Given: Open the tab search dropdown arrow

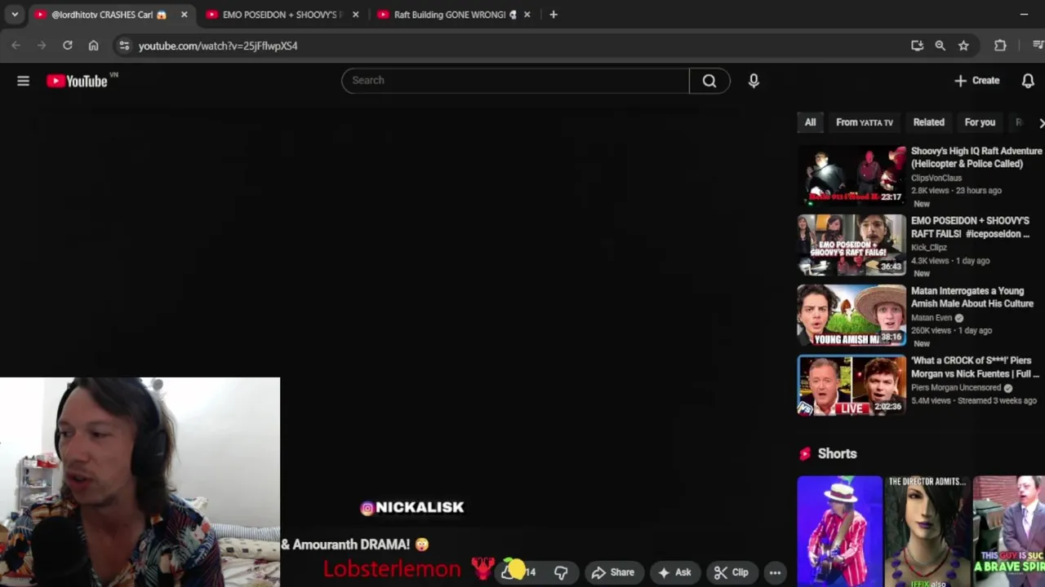Looking at the screenshot, I should (x=15, y=15).
